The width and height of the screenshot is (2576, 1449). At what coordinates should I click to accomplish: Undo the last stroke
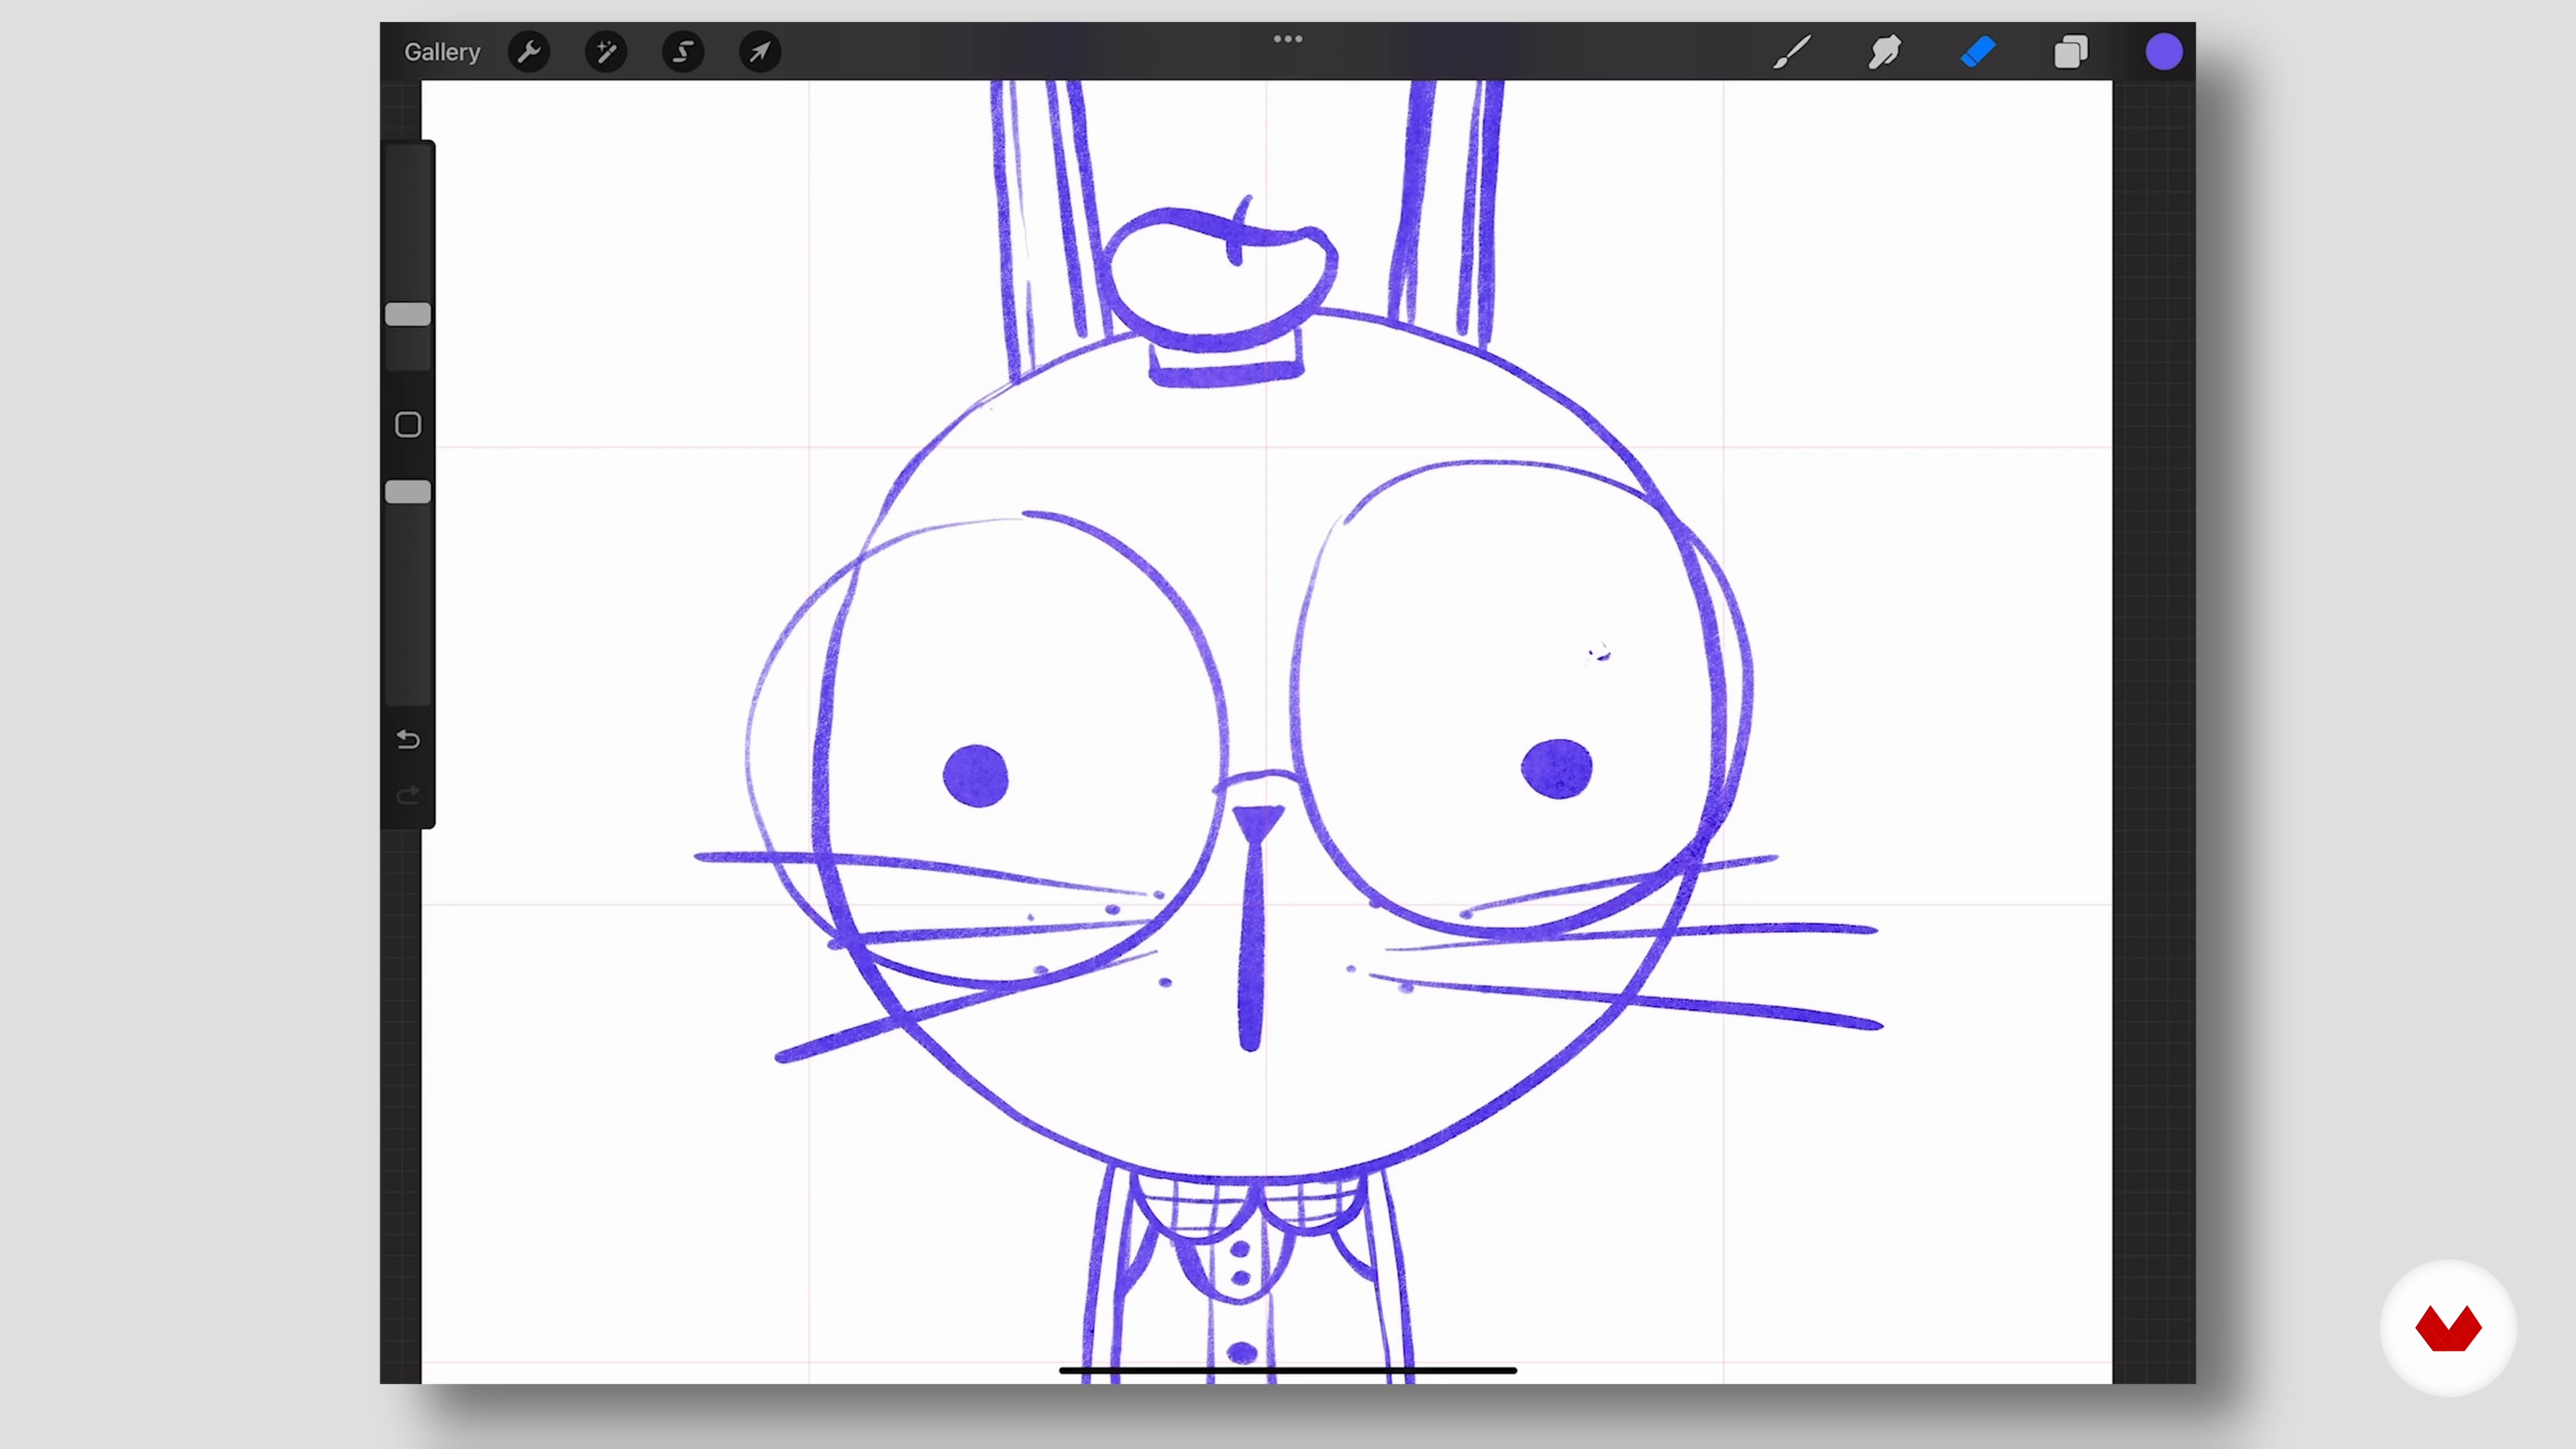[408, 739]
